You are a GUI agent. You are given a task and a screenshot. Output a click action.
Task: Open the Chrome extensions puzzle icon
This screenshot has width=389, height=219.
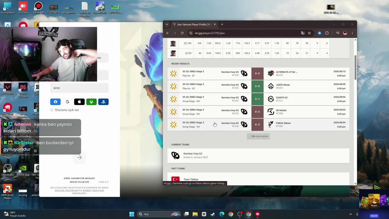click(327, 33)
